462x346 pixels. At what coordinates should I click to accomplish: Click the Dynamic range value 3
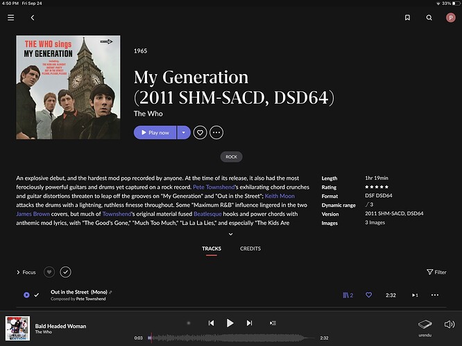369,204
